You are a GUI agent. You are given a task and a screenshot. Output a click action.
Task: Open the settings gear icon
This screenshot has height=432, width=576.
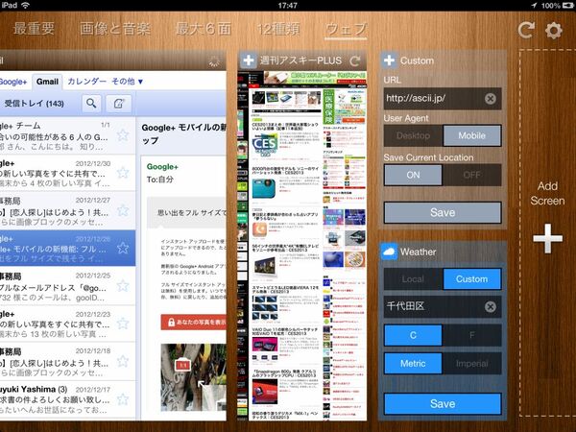554,30
